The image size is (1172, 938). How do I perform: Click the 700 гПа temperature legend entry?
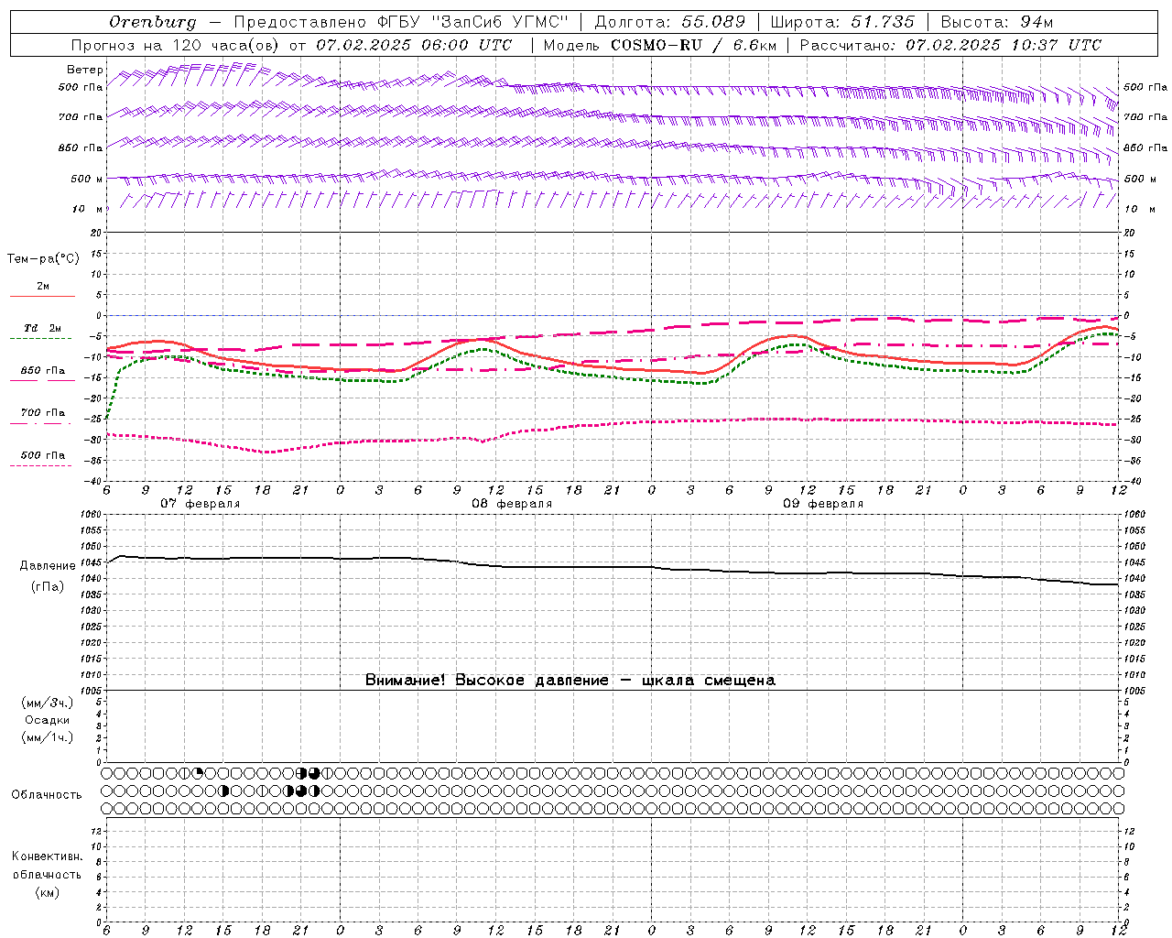(42, 413)
